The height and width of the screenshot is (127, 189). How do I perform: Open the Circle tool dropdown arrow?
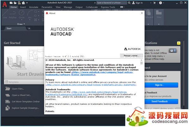tap(22, 20)
